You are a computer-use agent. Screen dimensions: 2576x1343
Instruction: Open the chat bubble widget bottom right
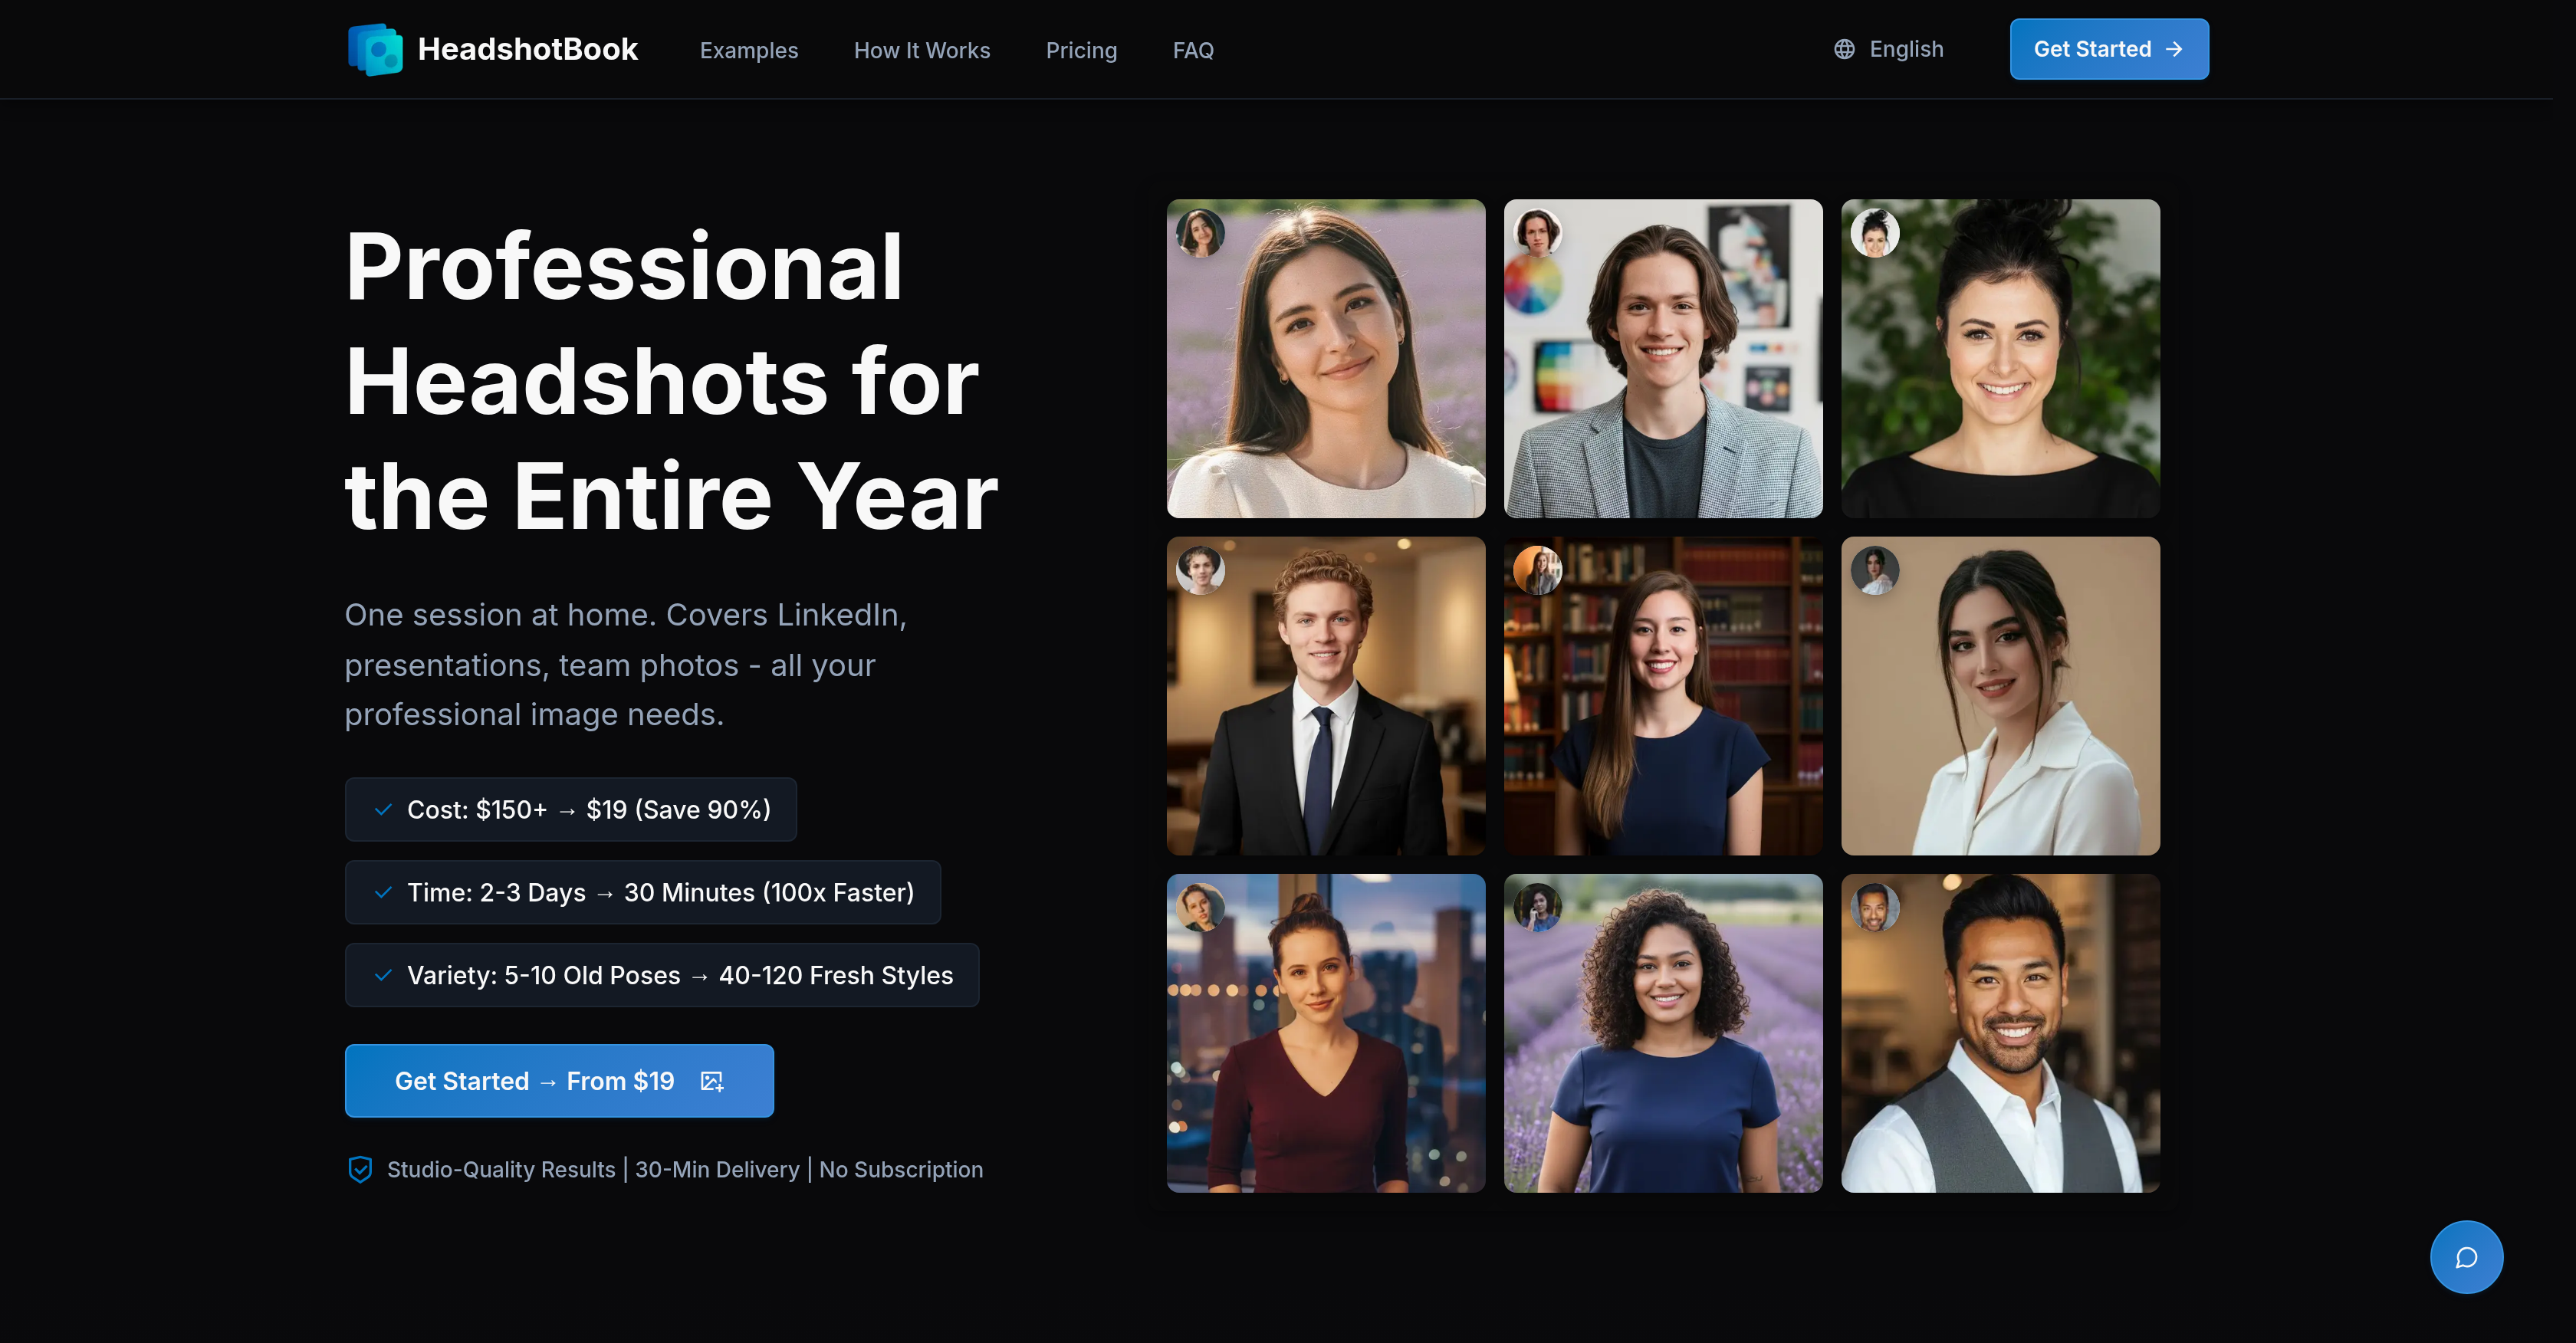point(2466,1257)
